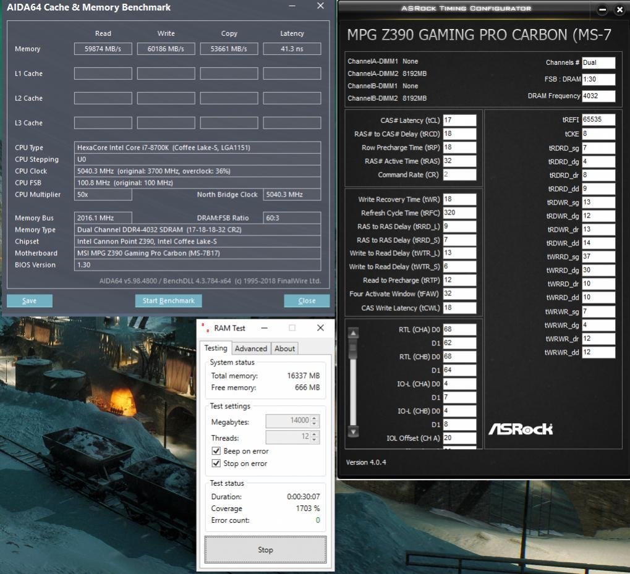Click the IOL Offset (CH A) field

pyautogui.click(x=459, y=438)
